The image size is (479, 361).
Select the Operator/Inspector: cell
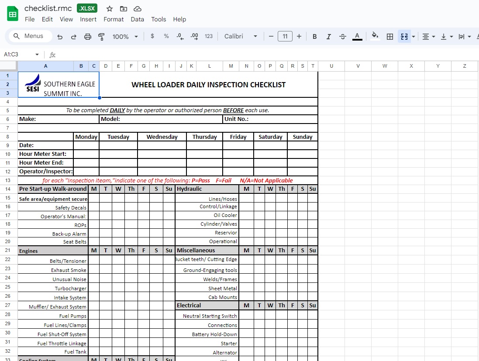click(46, 172)
